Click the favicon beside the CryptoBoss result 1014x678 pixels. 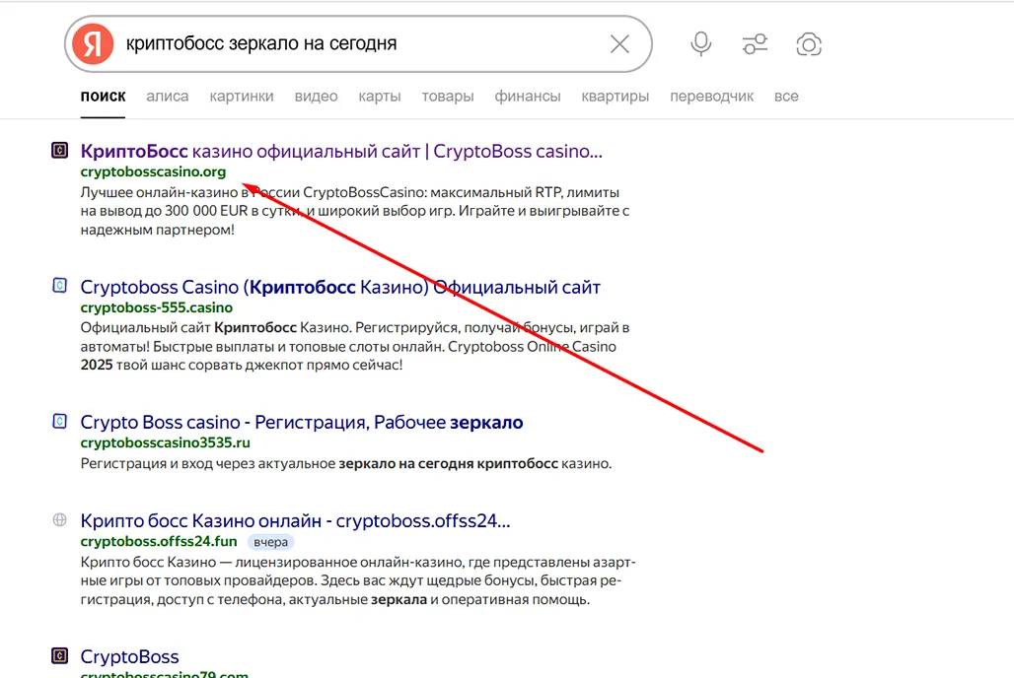(59, 656)
